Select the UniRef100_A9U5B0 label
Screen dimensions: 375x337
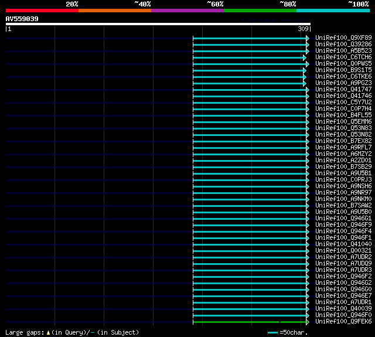tap(343, 212)
